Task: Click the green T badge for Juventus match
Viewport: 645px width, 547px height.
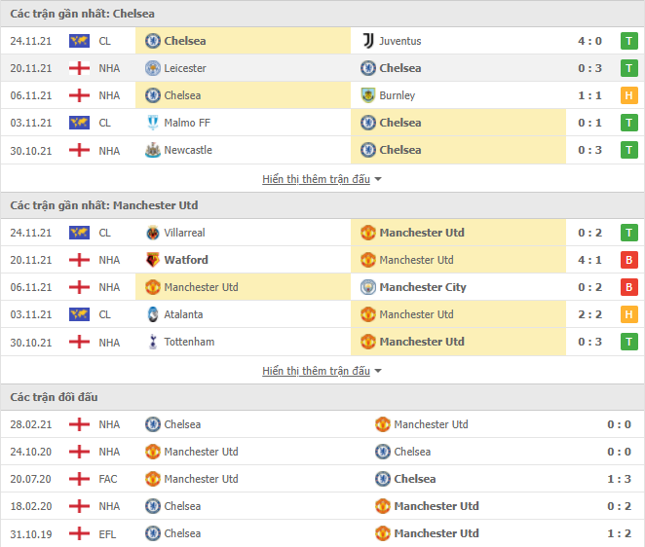Action: click(x=629, y=41)
